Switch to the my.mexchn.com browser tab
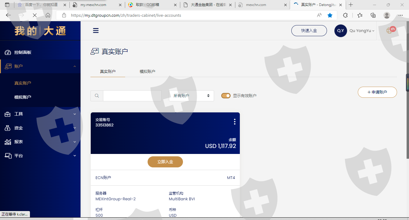The height and width of the screenshot is (220, 409). 97,5
